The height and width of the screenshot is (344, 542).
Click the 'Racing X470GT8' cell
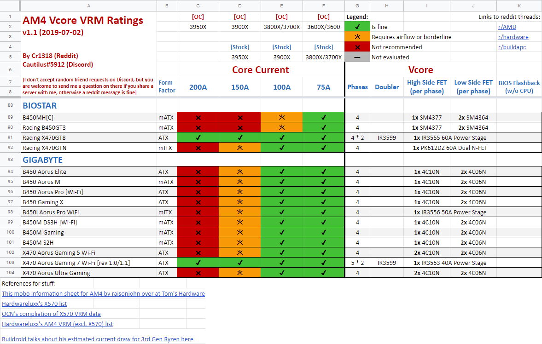89,138
